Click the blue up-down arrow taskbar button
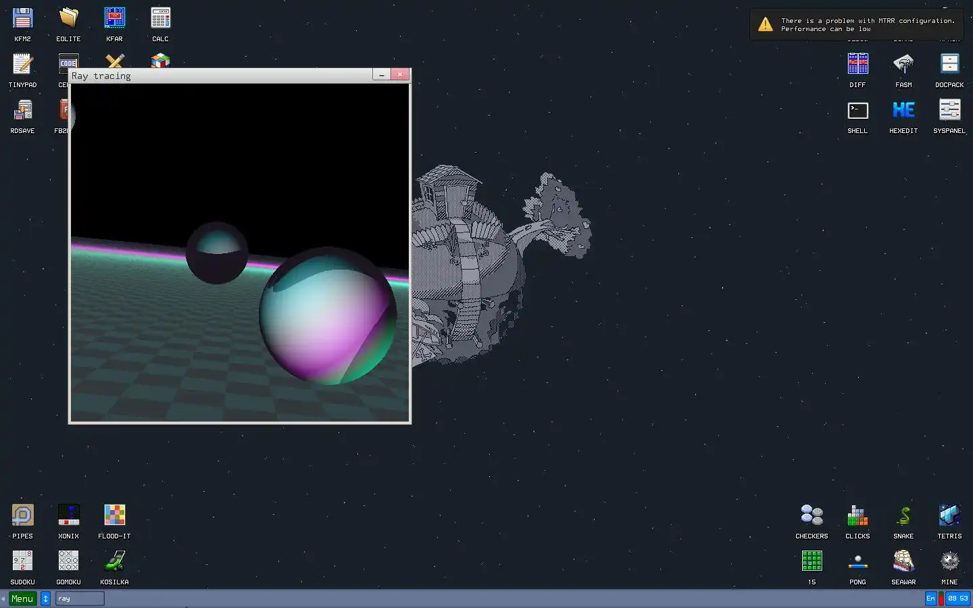Viewport: 973px width, 608px height. pos(45,599)
